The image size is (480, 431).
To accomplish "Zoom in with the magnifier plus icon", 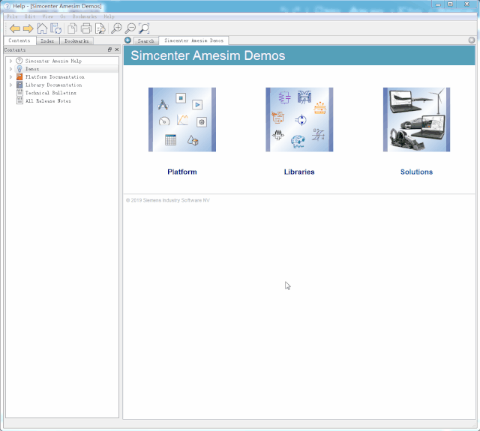I will [x=116, y=28].
